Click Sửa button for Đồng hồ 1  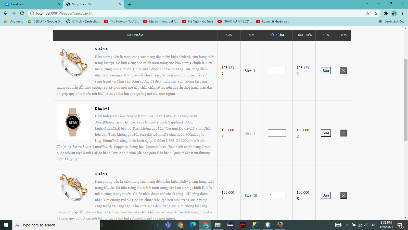point(326,133)
